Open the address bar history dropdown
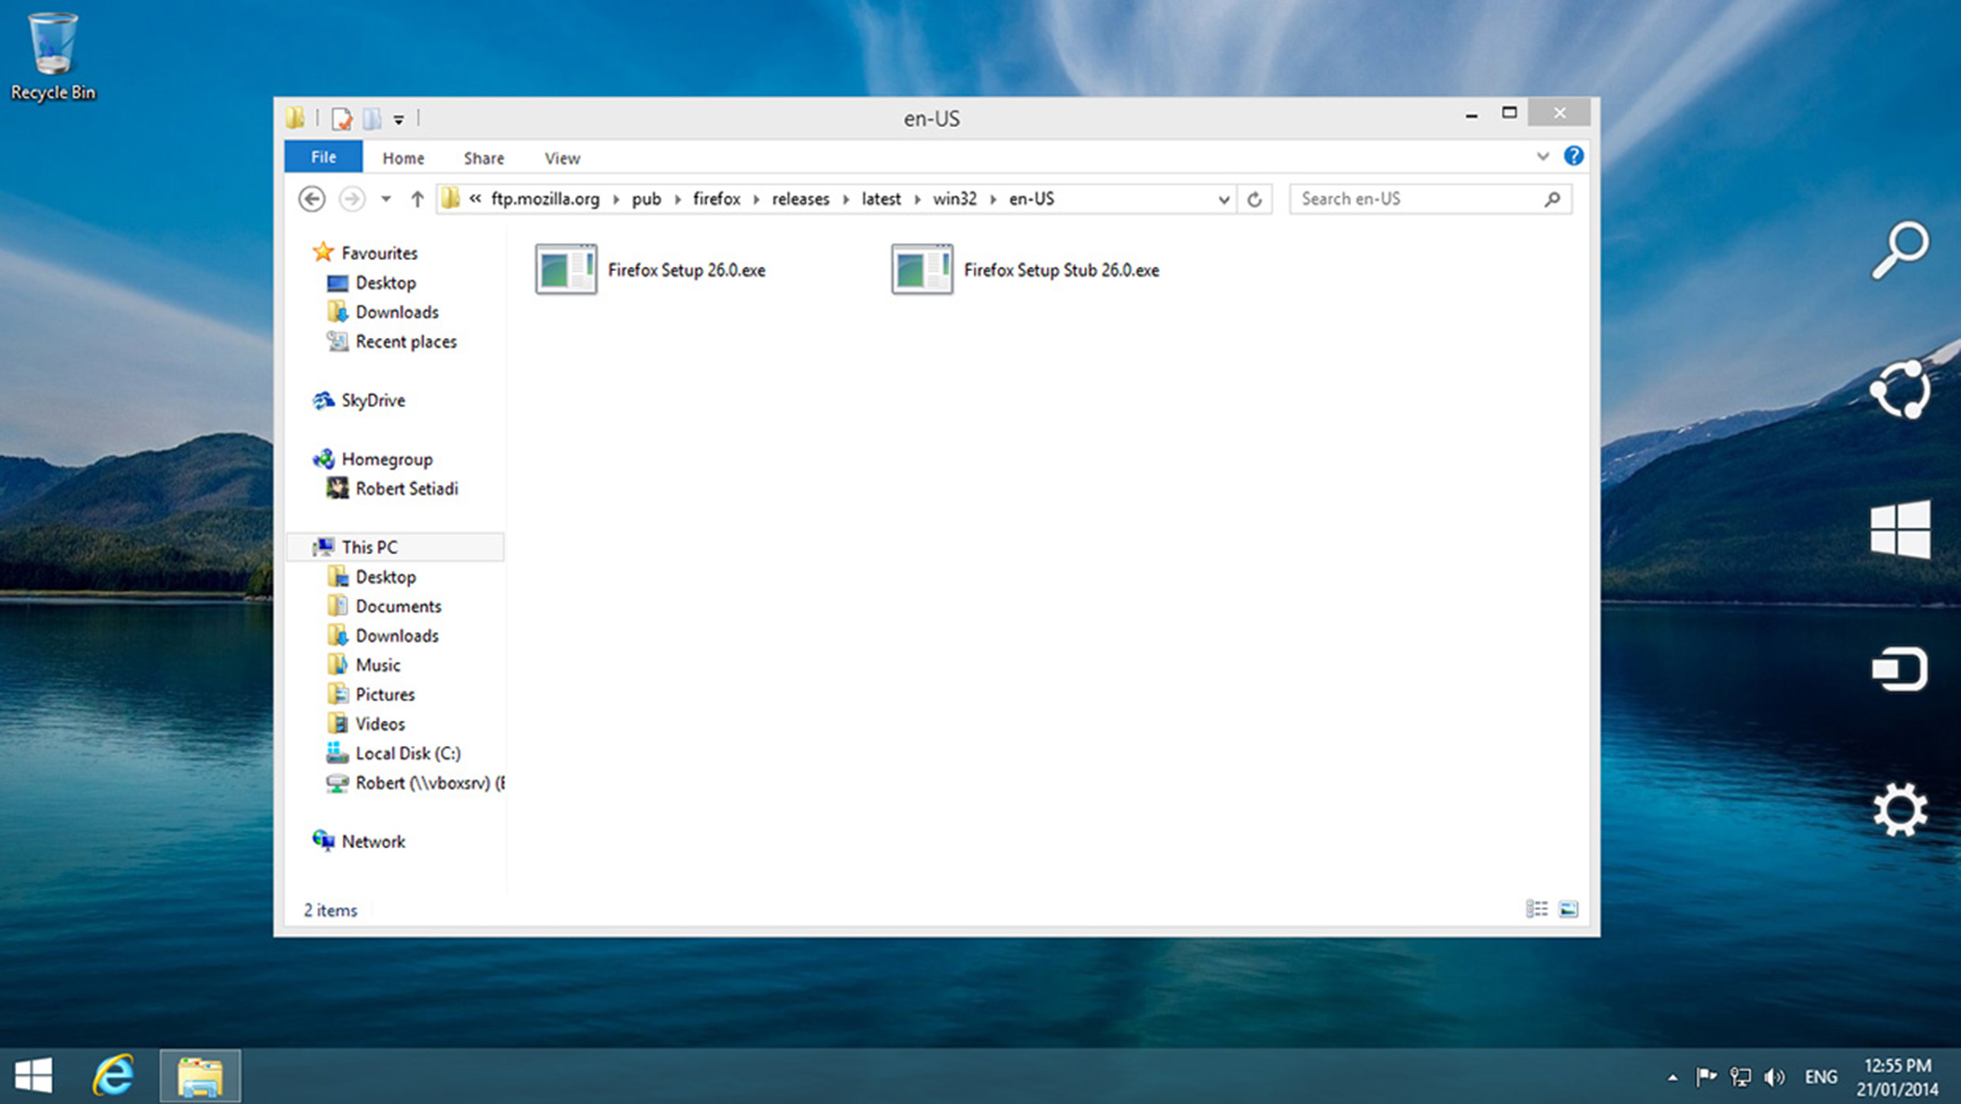Screen dimensions: 1961x1104 coord(1223,199)
